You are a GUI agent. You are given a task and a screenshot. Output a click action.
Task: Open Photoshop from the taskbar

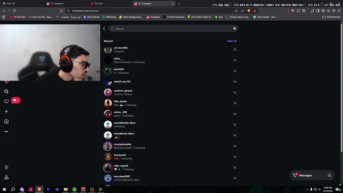coord(57,190)
